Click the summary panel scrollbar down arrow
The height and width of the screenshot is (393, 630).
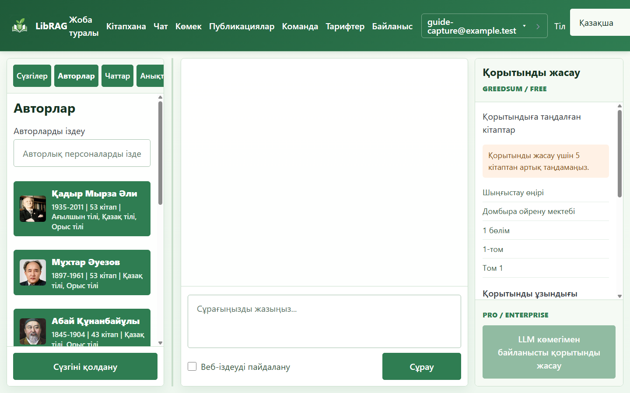(619, 296)
